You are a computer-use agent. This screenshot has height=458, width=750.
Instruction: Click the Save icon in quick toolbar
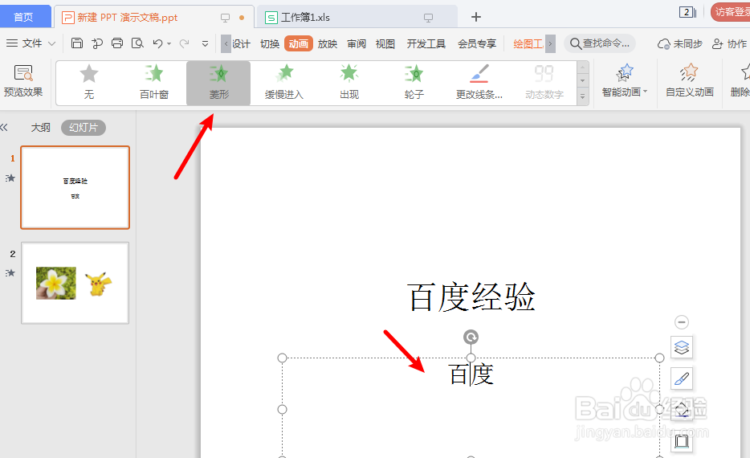click(x=76, y=43)
